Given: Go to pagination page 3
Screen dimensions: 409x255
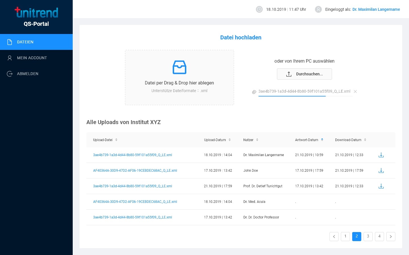Looking at the screenshot, I should click(368, 236).
